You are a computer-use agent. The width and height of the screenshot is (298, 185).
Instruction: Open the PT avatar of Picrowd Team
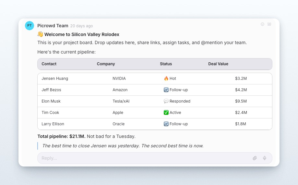click(30, 26)
